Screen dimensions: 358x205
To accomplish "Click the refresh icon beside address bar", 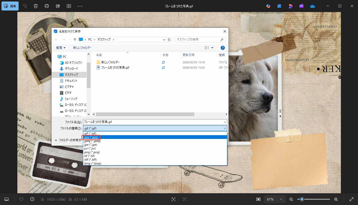I will coord(169,40).
